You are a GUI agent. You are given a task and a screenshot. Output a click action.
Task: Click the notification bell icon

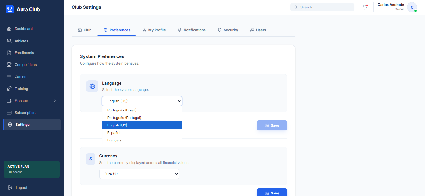(x=365, y=7)
